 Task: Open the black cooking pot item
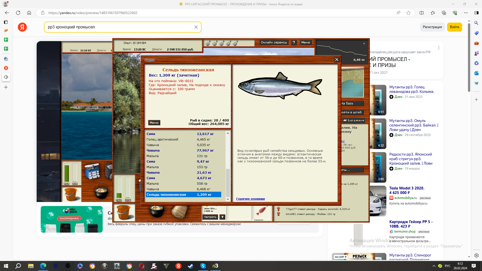point(157,211)
